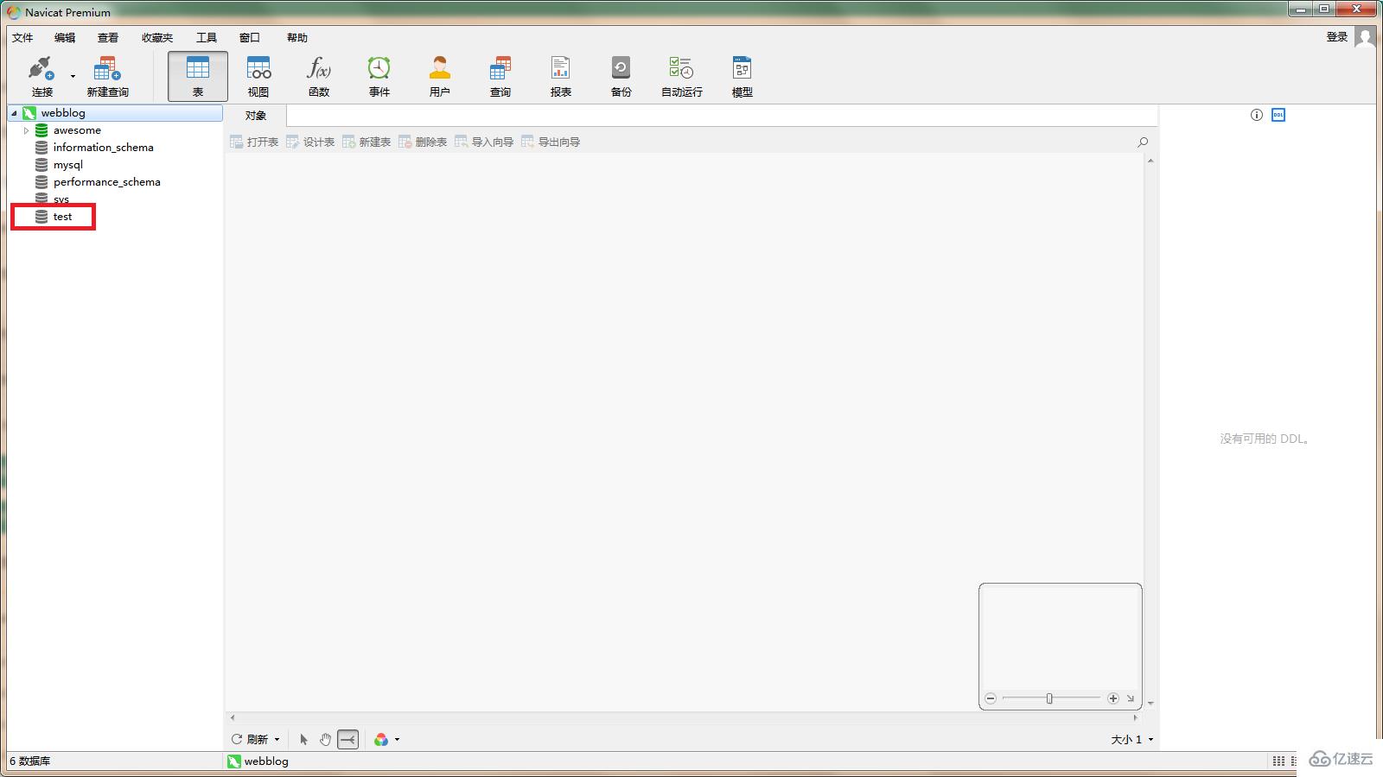The height and width of the screenshot is (777, 1383).
Task: Open the 文件 menu
Action: (22, 37)
